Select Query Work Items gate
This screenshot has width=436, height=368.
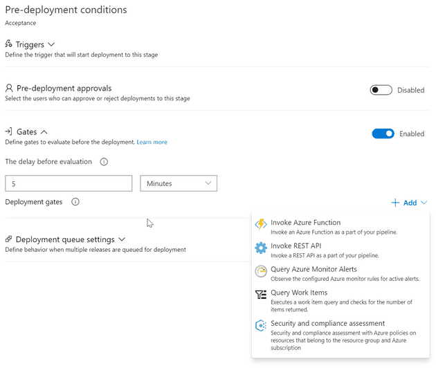click(340, 300)
